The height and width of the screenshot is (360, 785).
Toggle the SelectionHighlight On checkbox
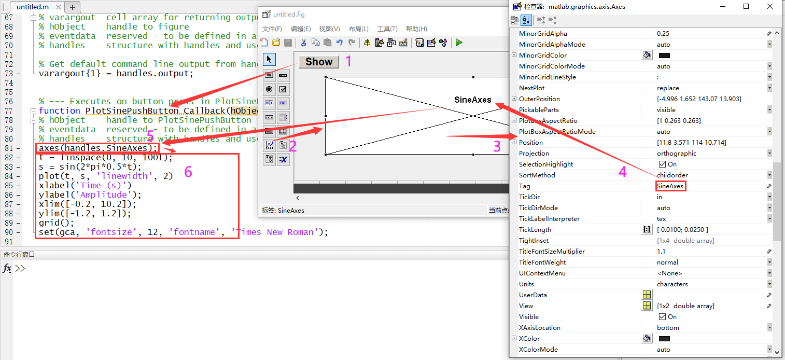(x=662, y=164)
